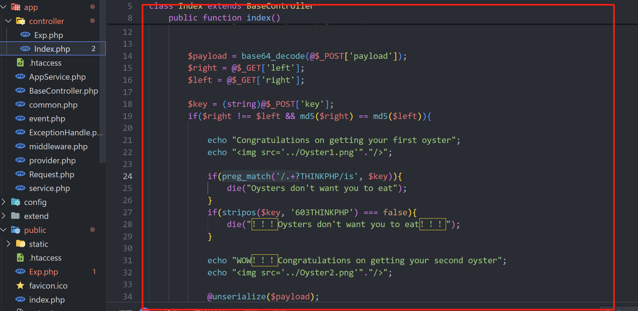Open favicon.ico file
The height and width of the screenshot is (311, 638).
pyautogui.click(x=48, y=286)
